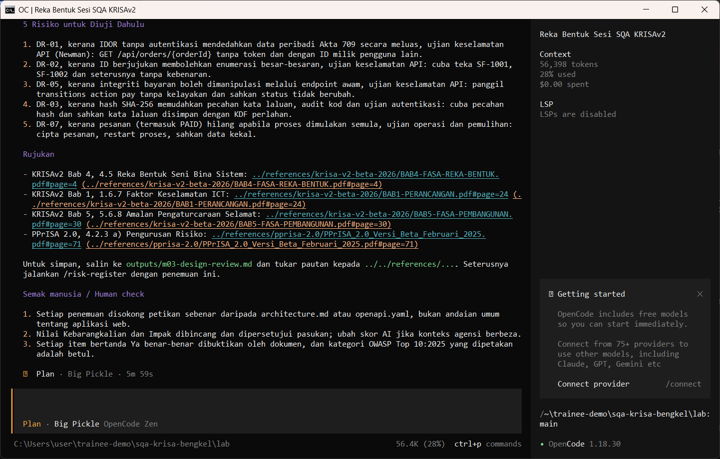720x459 pixels.
Task: Click Connect provider
Action: pos(593,384)
